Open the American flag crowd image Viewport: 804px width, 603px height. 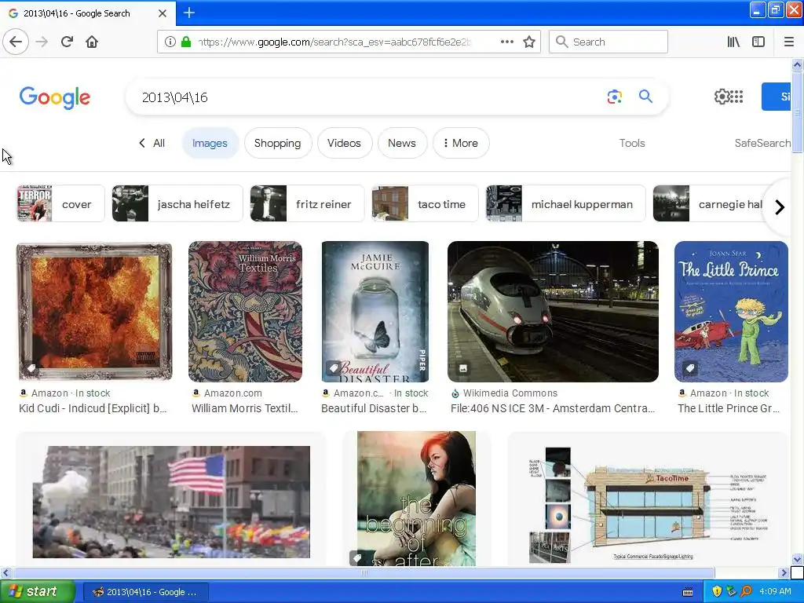(171, 502)
